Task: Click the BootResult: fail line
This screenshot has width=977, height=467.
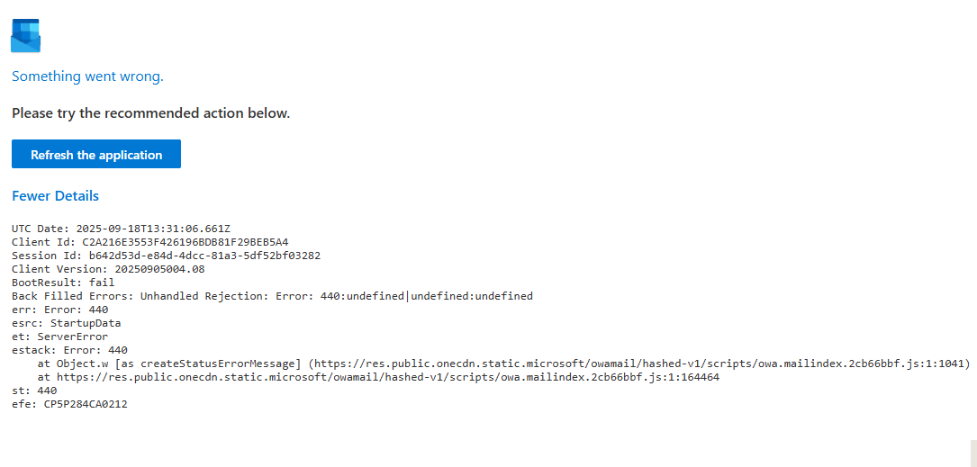Action: tap(63, 282)
